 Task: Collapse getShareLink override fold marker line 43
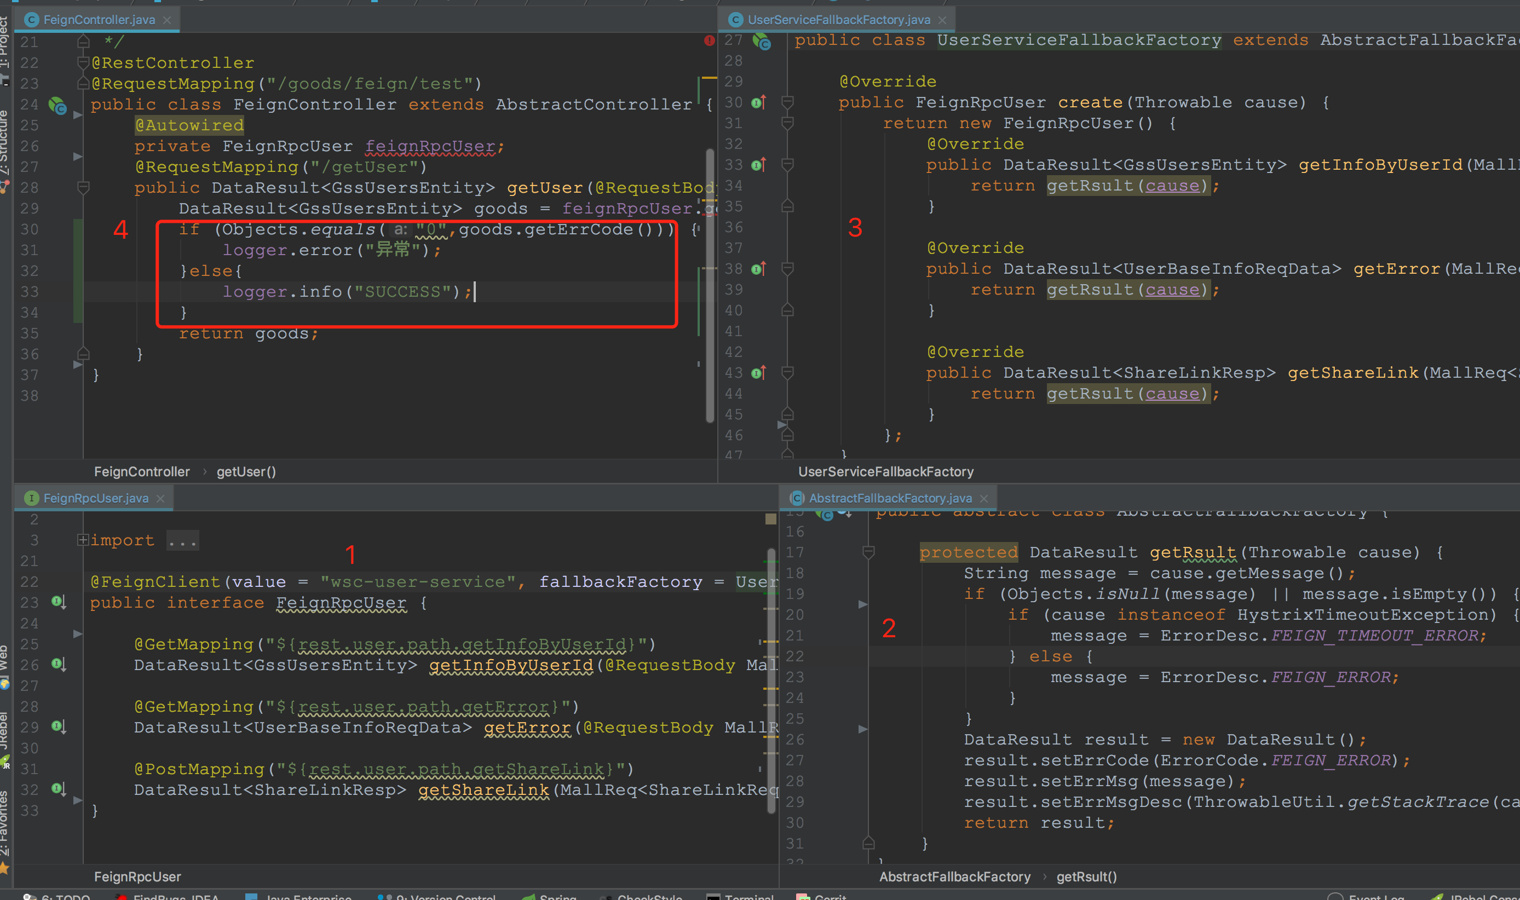point(787,372)
